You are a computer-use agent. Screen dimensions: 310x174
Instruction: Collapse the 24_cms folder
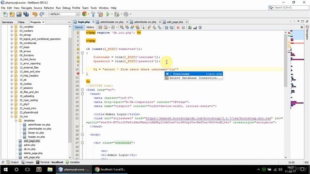[x=12, y=116]
